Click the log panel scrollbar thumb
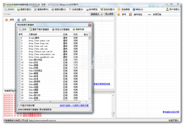 113,113
